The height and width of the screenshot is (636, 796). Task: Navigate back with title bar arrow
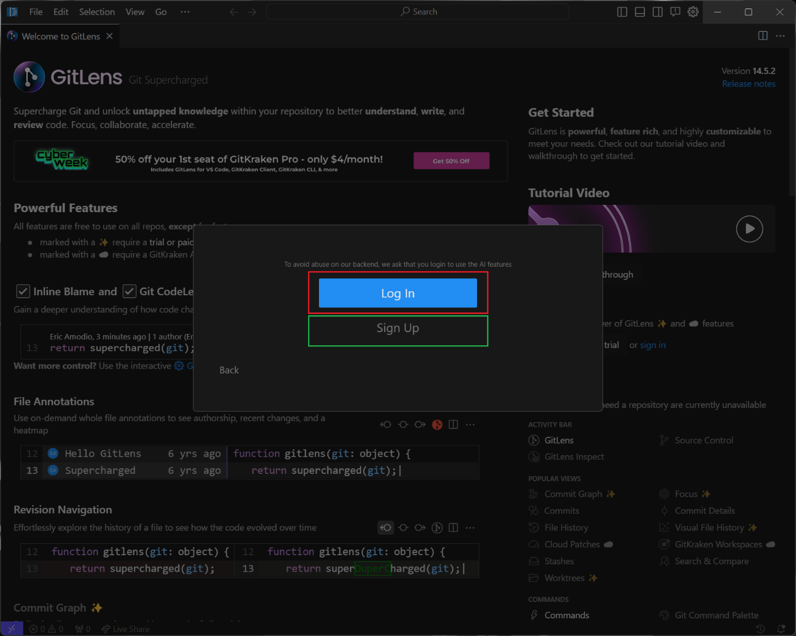[x=234, y=12]
